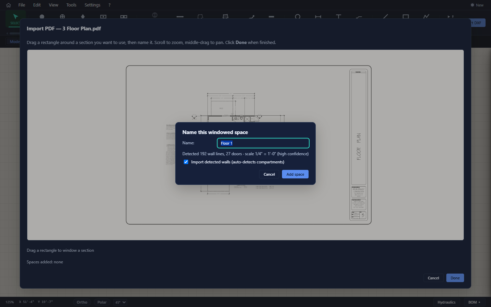491x307 pixels.
Task: Click the 'Detected 192 wall lines' info text
Action: [x=245, y=154]
